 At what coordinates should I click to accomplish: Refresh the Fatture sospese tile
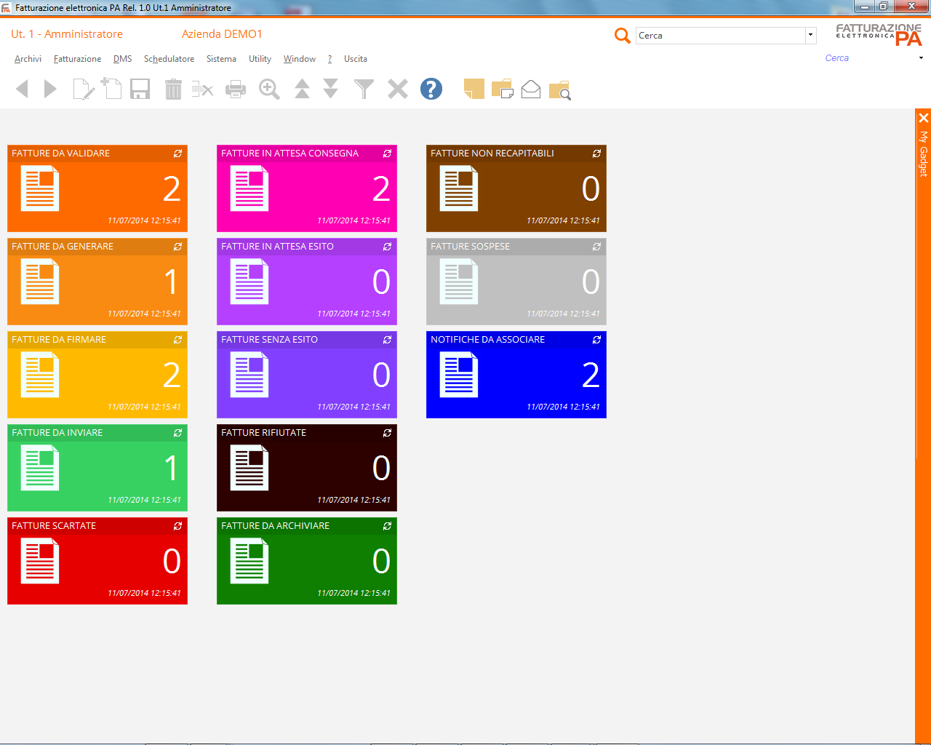pyautogui.click(x=596, y=247)
